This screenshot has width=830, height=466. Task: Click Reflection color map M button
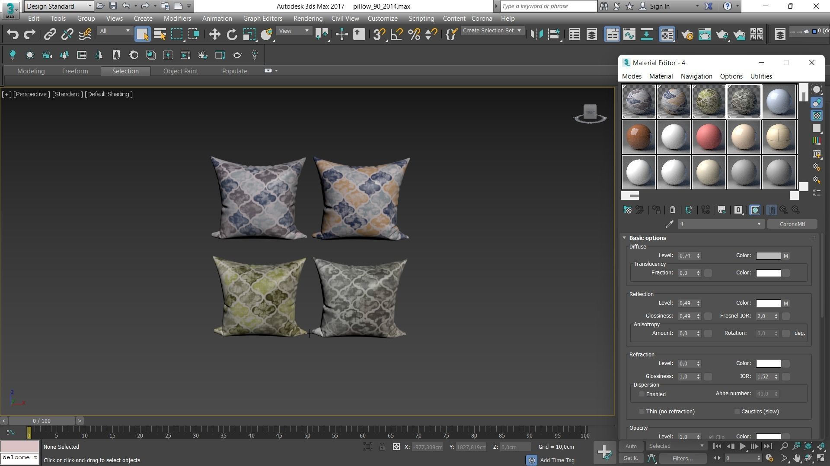[x=786, y=303]
